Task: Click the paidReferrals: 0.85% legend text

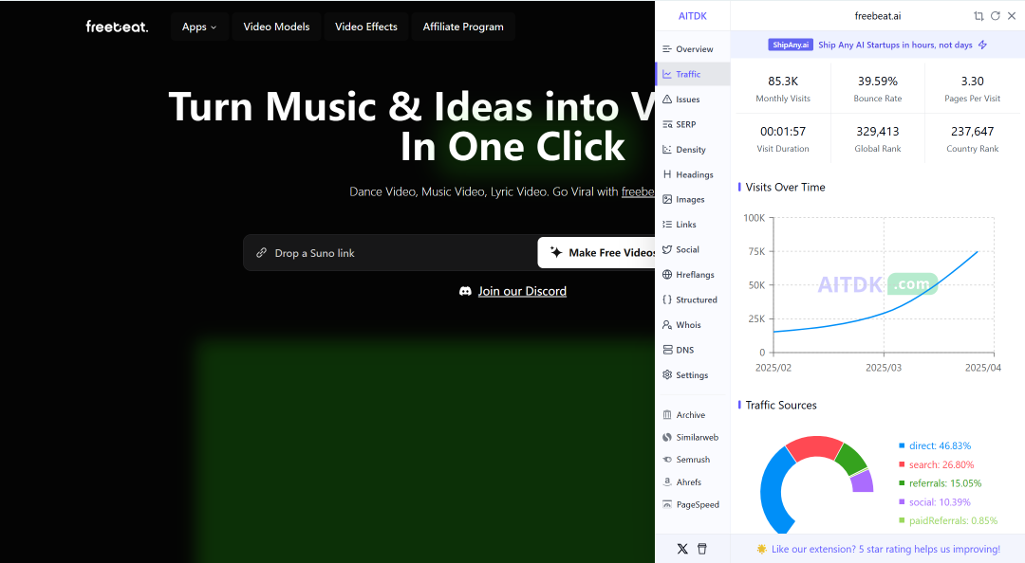Action: (953, 520)
